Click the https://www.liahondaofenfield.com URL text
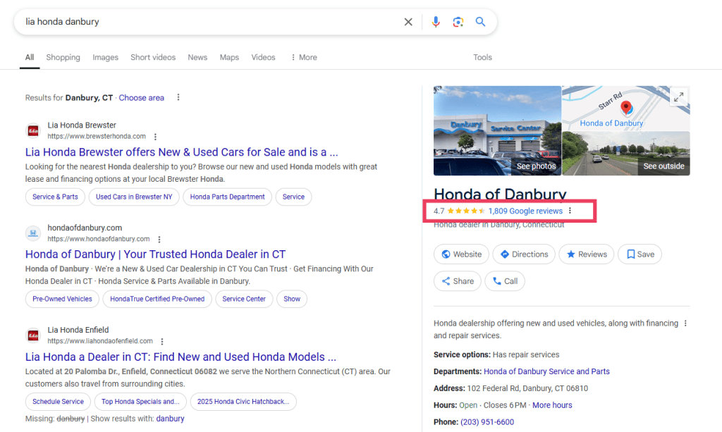Screen dimensions: 722x432 [x=100, y=341]
